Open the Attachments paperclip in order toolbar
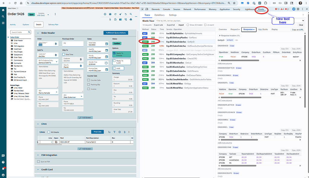The width and height of the screenshot is (309, 178). point(110,20)
